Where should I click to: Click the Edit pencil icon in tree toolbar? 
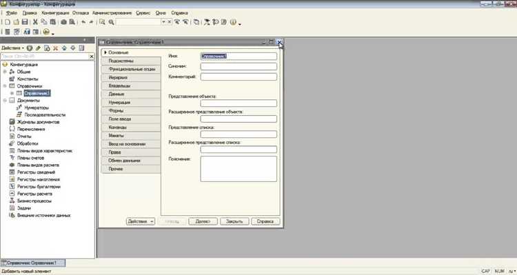pos(38,48)
